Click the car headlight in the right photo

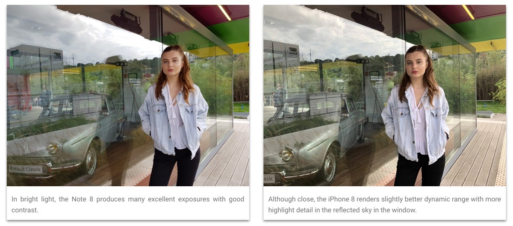point(287,154)
